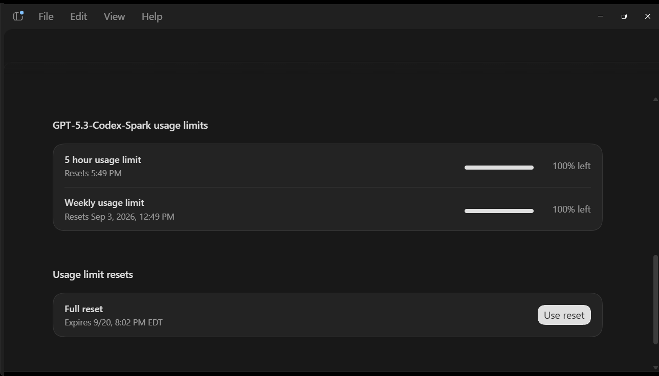Toggle the sidebar panel icon
This screenshot has height=376, width=659.
pos(18,16)
